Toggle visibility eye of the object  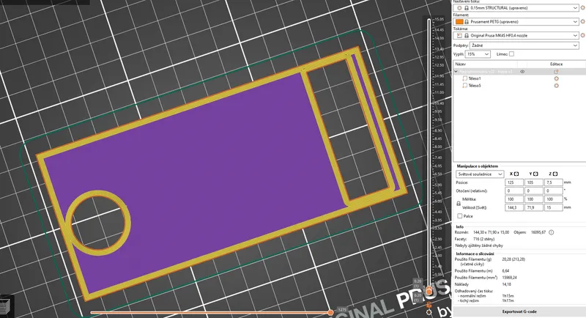coord(522,71)
